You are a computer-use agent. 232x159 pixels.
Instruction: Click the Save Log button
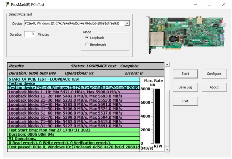[185, 87]
